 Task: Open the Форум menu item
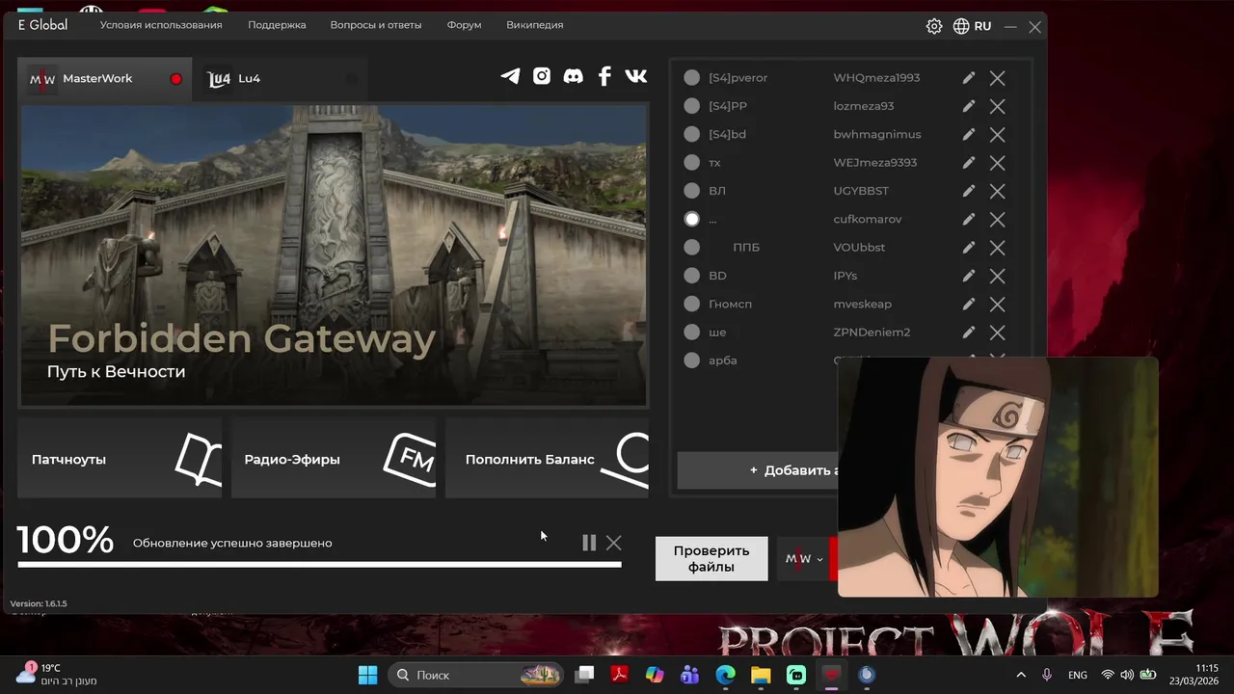pos(464,25)
